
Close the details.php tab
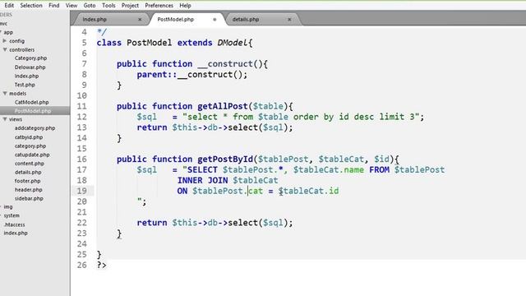pos(289,20)
